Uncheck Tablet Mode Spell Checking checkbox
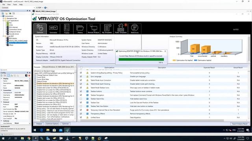 81,84
